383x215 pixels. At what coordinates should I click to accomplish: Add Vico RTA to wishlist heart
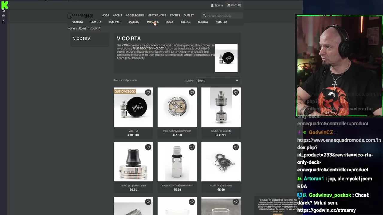tap(148, 93)
